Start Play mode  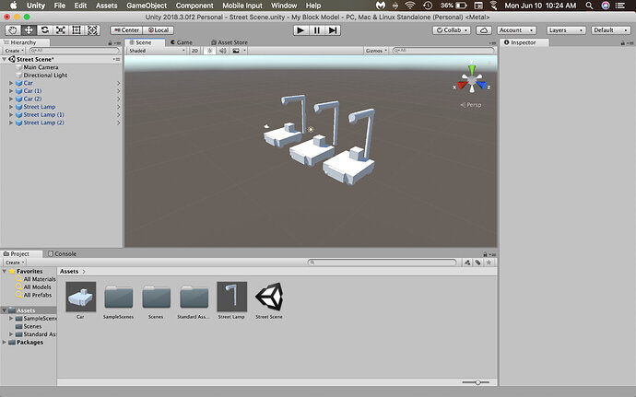[x=300, y=30]
